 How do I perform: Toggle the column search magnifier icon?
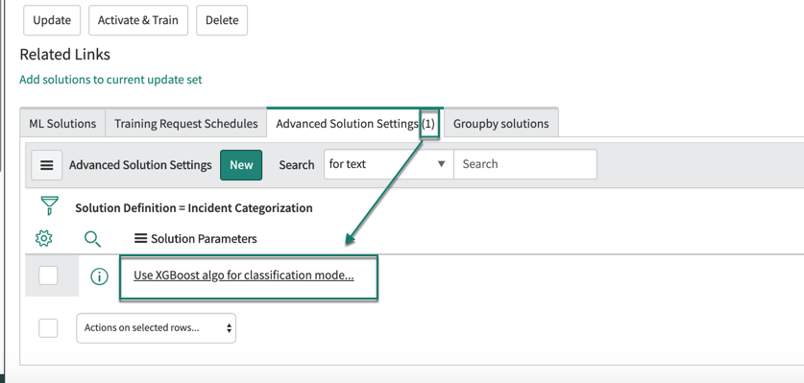click(x=92, y=238)
